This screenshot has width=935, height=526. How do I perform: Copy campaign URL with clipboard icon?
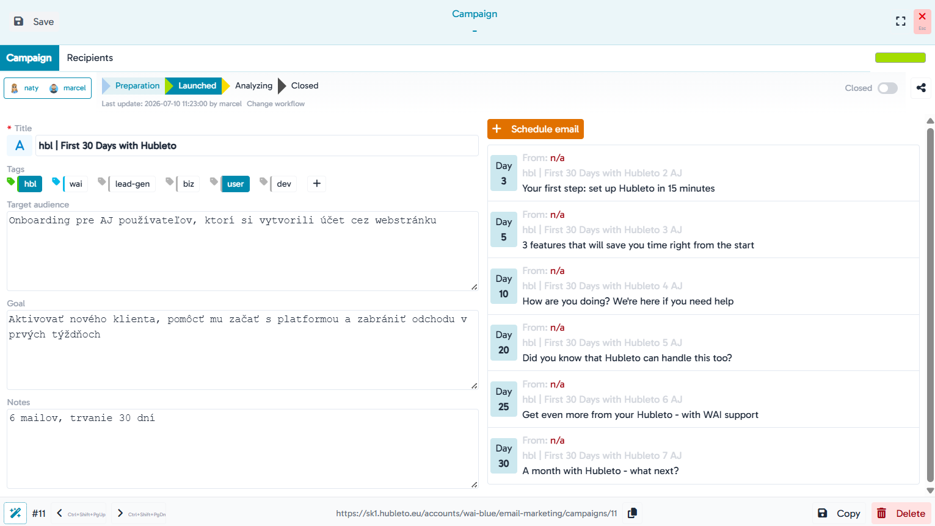click(x=633, y=513)
